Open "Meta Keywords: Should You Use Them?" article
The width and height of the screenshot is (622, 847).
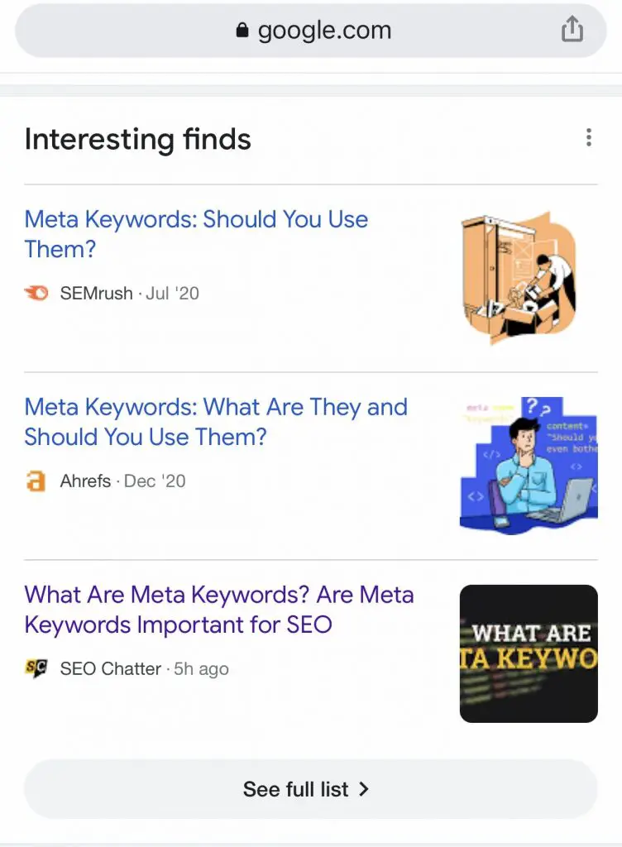(x=196, y=234)
